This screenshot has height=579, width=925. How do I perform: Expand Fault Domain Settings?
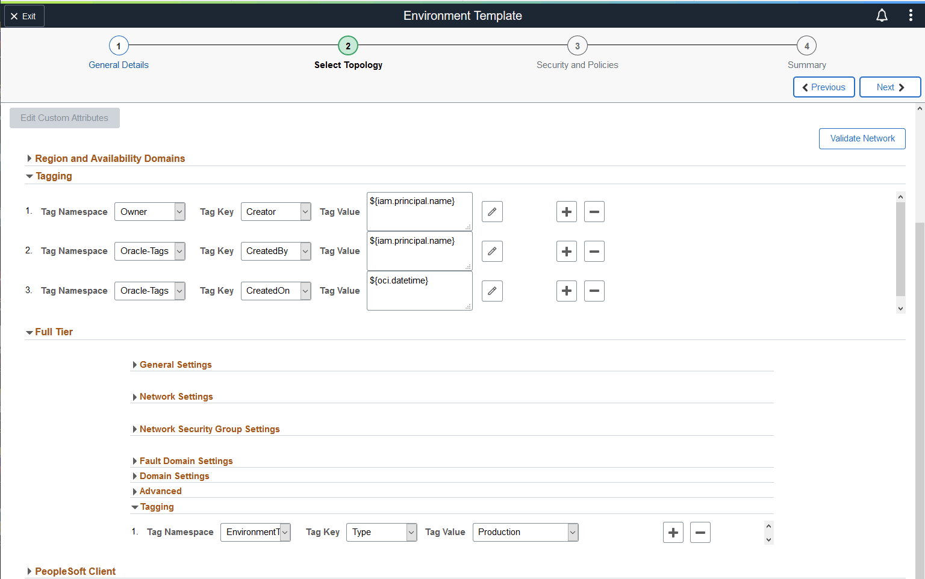pyautogui.click(x=182, y=461)
